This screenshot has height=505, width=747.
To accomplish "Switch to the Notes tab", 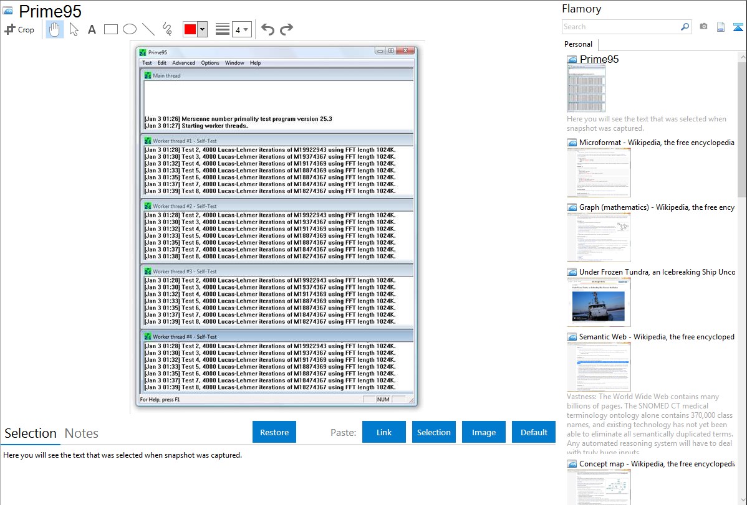I will [x=82, y=433].
